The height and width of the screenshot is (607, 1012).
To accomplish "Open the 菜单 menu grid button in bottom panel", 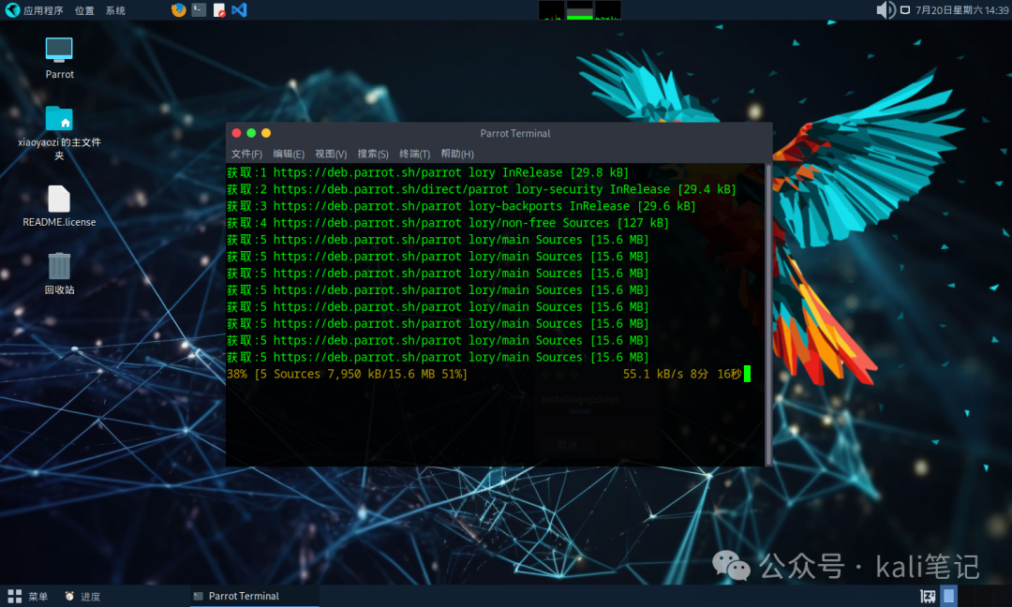I will [x=27, y=596].
